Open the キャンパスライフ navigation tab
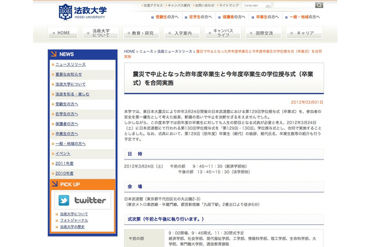371x247 pixels. (x=223, y=33)
